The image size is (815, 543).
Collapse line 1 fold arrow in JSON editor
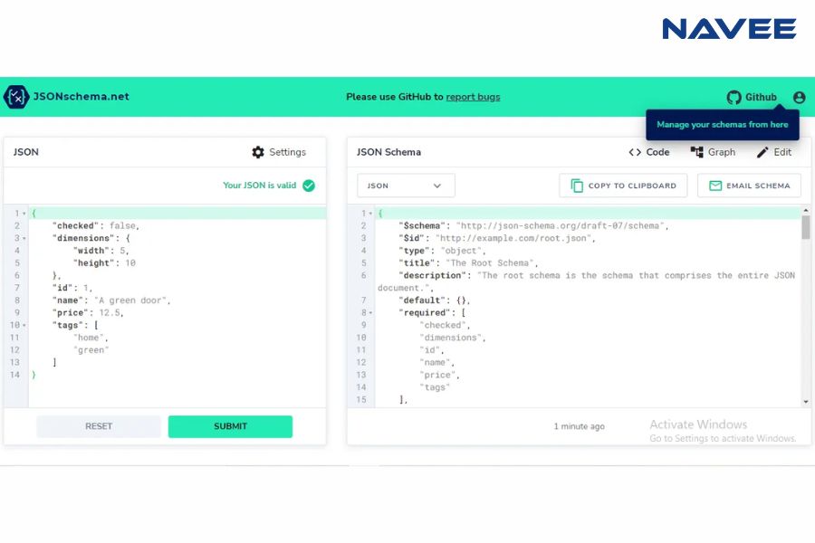[24, 214]
